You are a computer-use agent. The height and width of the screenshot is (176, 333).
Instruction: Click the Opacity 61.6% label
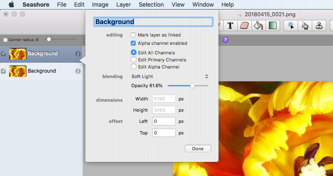pos(147,86)
